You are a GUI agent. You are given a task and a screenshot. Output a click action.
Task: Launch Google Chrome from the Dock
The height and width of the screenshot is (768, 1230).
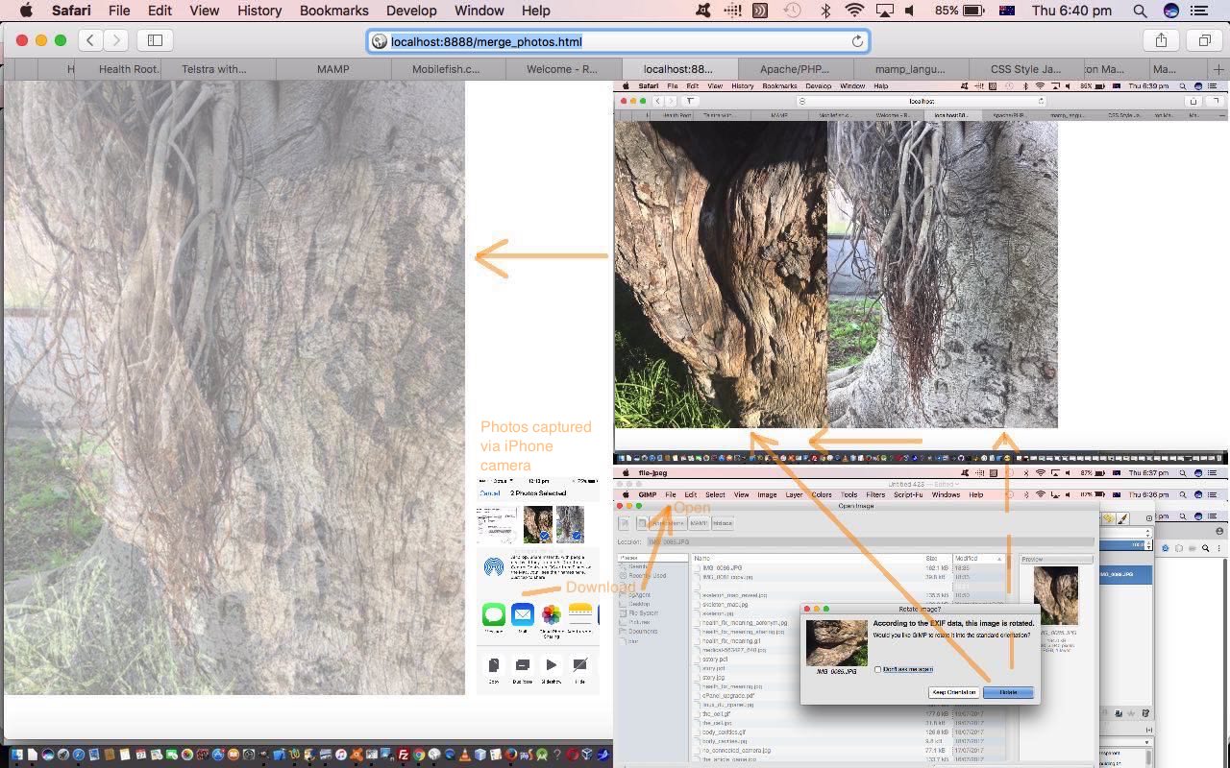(x=419, y=755)
